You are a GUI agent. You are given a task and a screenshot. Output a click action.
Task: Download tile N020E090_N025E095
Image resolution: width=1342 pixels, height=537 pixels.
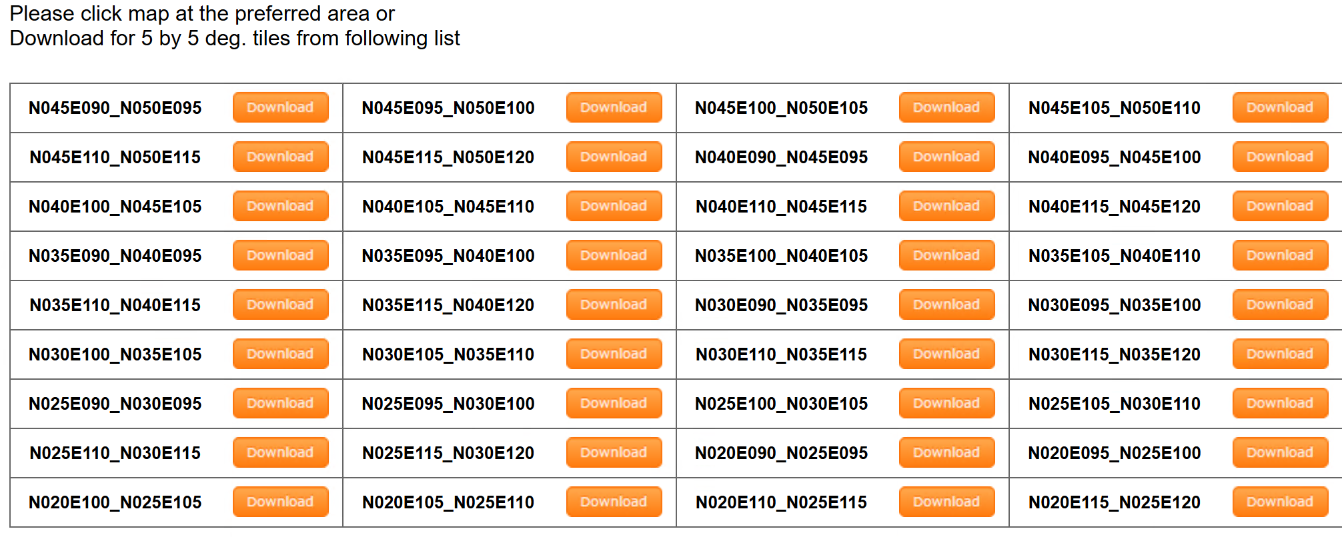tap(946, 452)
